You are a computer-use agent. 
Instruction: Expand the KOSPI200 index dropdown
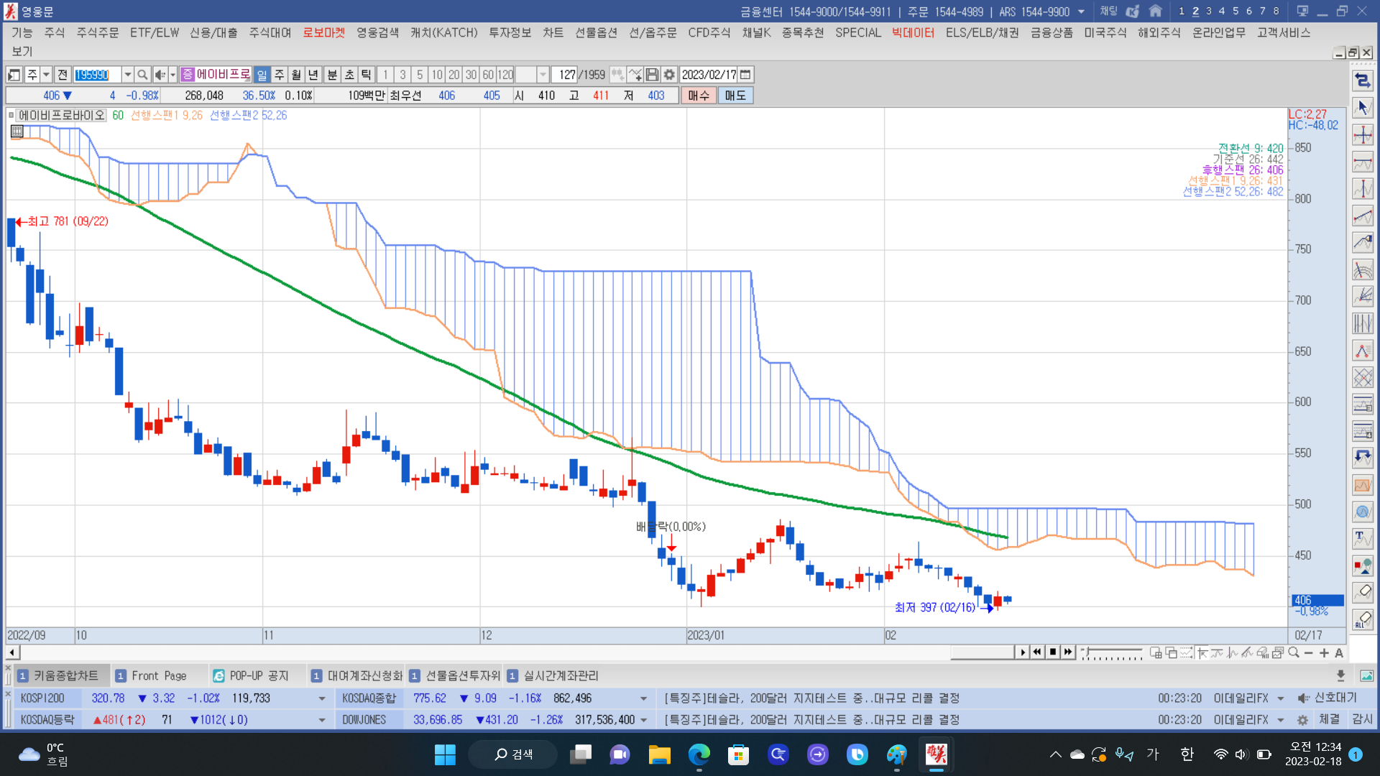click(321, 698)
